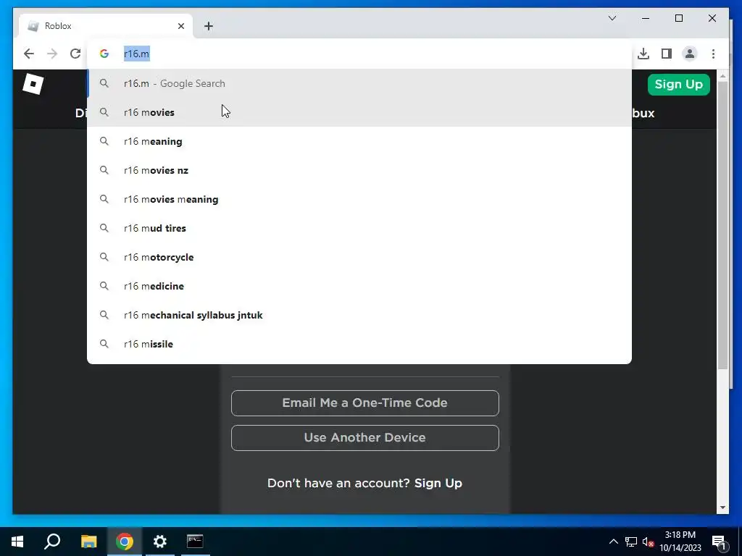Open Settings gear in taskbar
The width and height of the screenshot is (742, 556).
[160, 542]
